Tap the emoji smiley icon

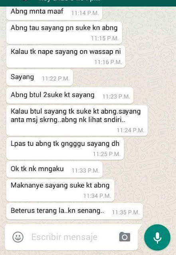(18, 237)
